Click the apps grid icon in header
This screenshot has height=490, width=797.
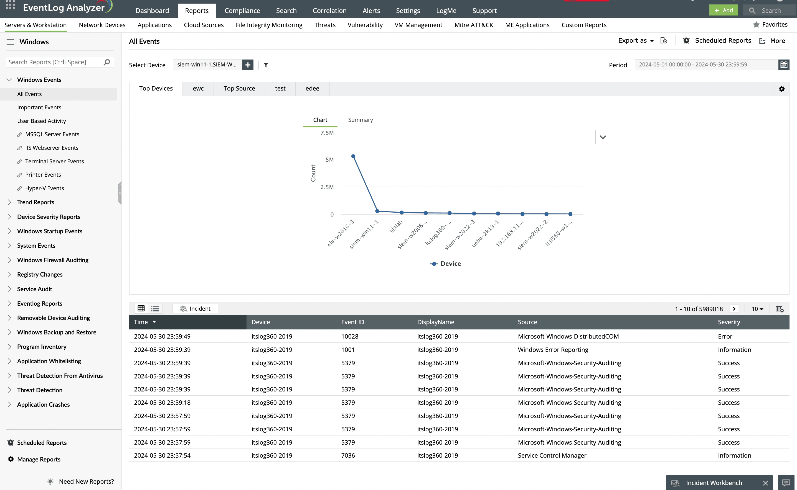point(10,5)
